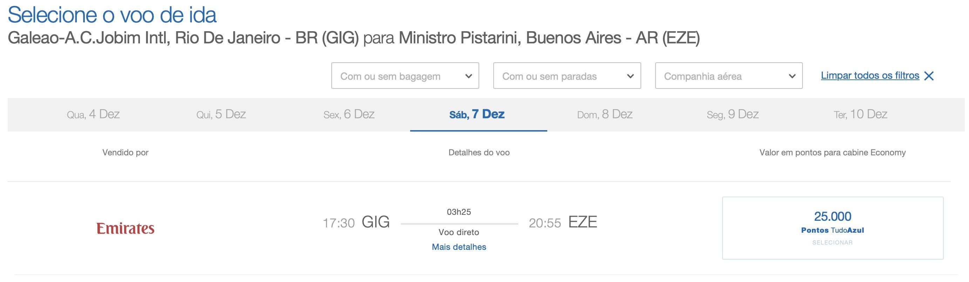The height and width of the screenshot is (282, 969).
Task: Click the X icon beside Limpar todos os filtros
Action: tap(929, 76)
